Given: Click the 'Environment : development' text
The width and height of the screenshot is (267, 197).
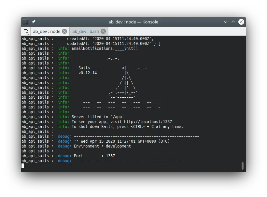Looking at the screenshot, I should click(102, 146).
